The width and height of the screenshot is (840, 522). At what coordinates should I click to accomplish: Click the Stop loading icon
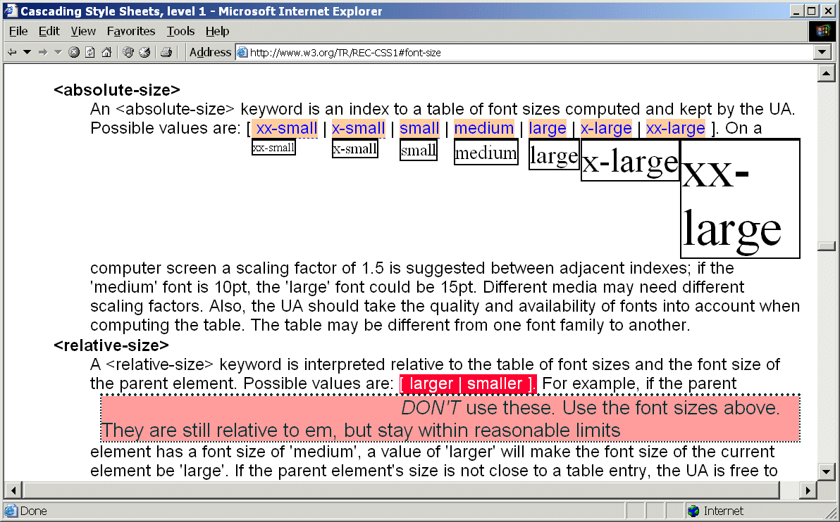click(x=74, y=52)
